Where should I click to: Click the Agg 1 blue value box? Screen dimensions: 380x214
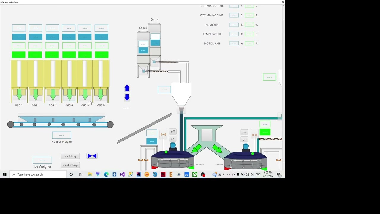[x=19, y=37]
